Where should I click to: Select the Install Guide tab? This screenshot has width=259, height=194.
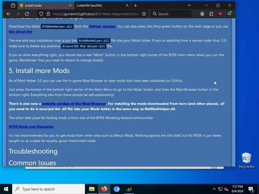point(46,6)
